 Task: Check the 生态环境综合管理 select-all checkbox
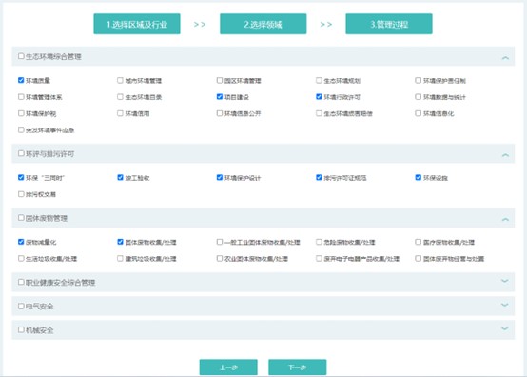(x=21, y=56)
